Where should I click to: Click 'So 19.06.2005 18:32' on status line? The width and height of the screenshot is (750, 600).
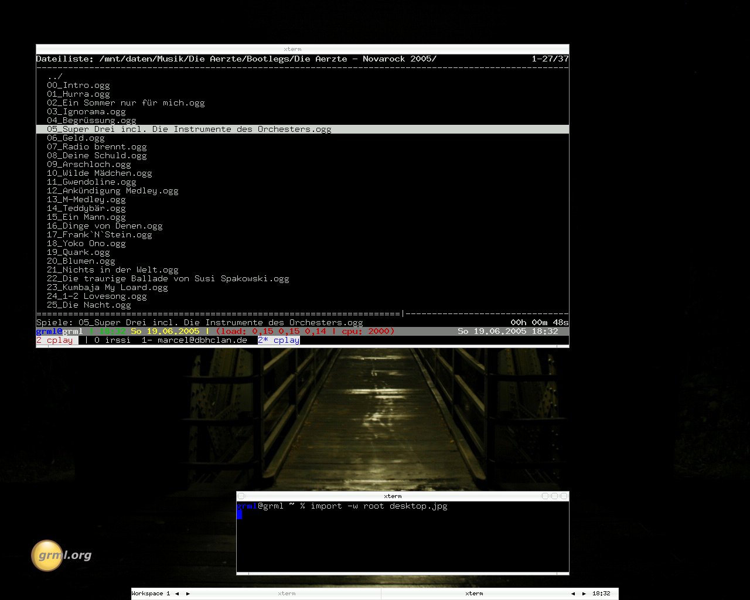(508, 331)
